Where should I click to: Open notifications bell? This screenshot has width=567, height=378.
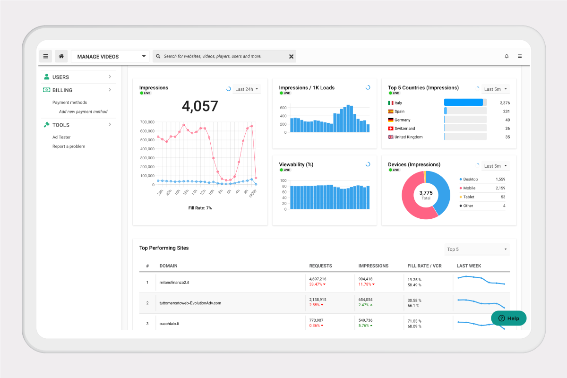[x=507, y=56]
